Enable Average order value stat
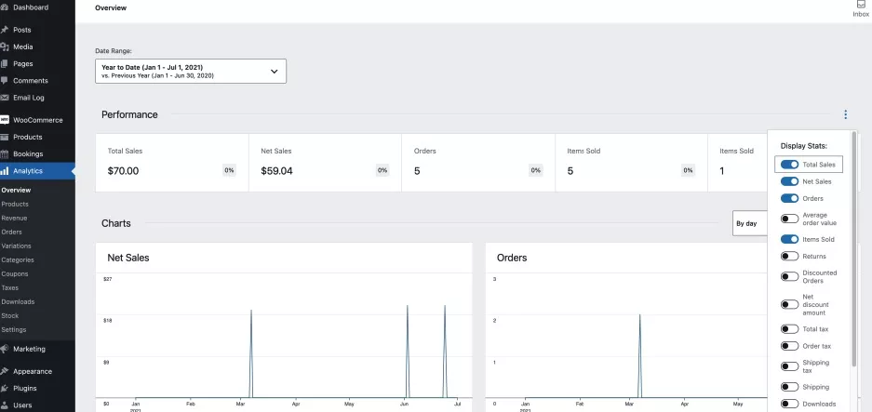This screenshot has height=412, width=872. tap(789, 219)
